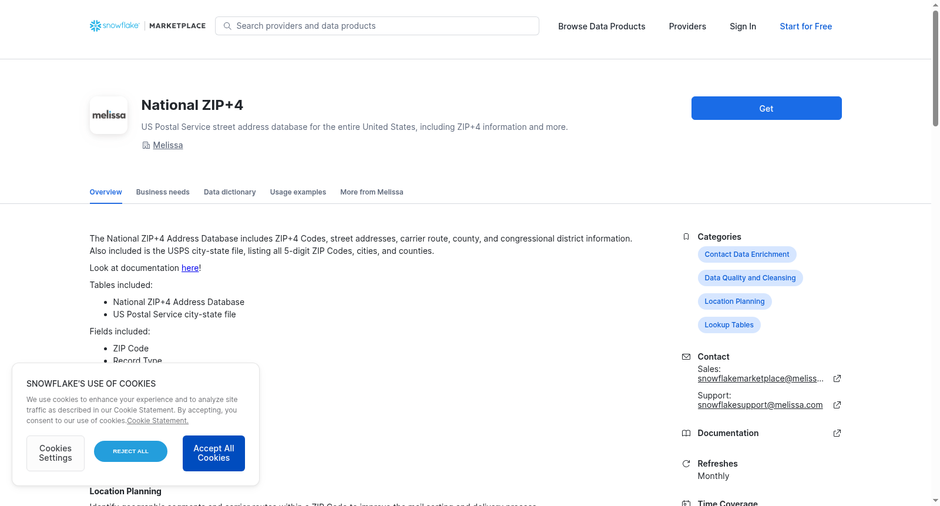Open the support email external link icon
Screen dimensions: 940x506
pyautogui.click(x=837, y=405)
